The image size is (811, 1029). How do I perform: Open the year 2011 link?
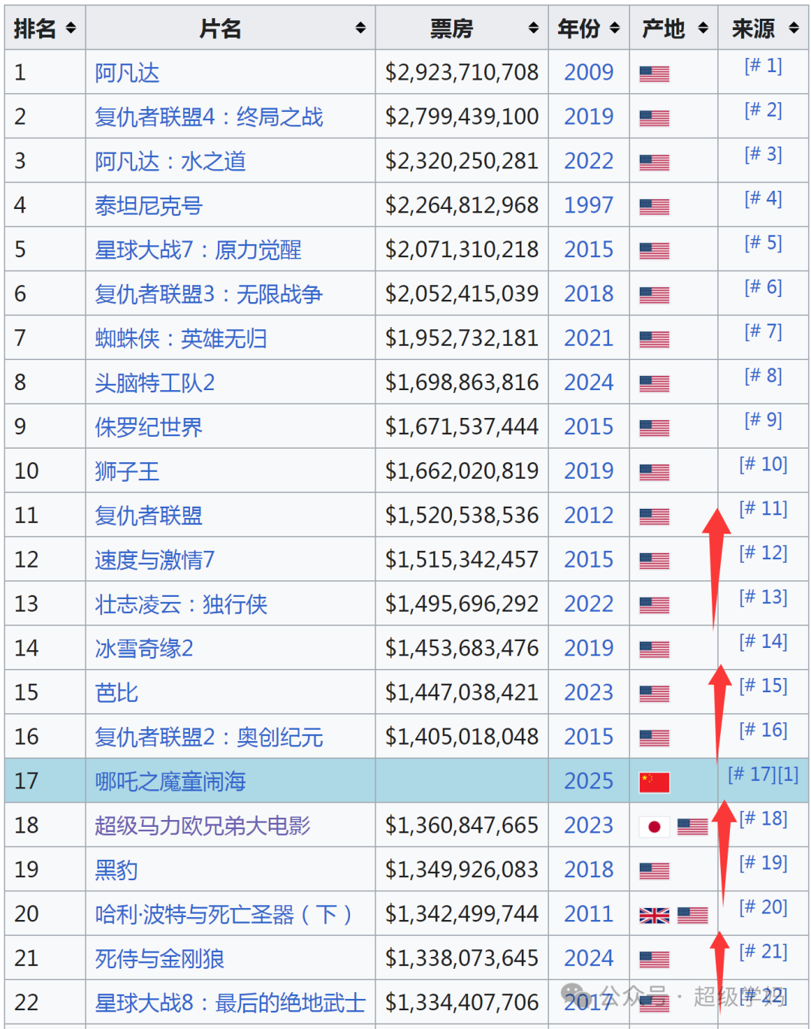click(589, 915)
